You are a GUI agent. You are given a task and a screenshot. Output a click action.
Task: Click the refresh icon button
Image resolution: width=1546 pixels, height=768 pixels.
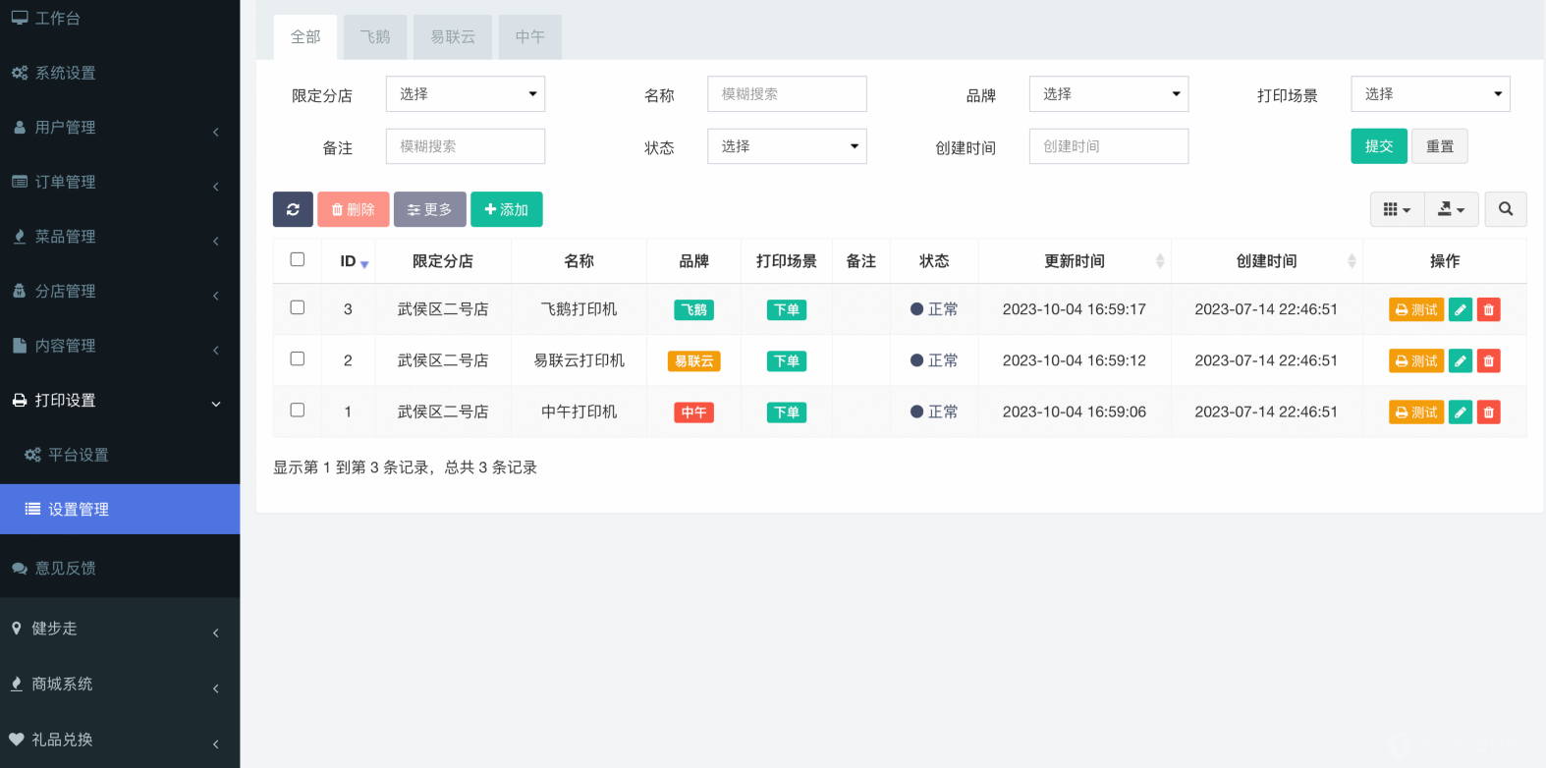click(x=293, y=209)
